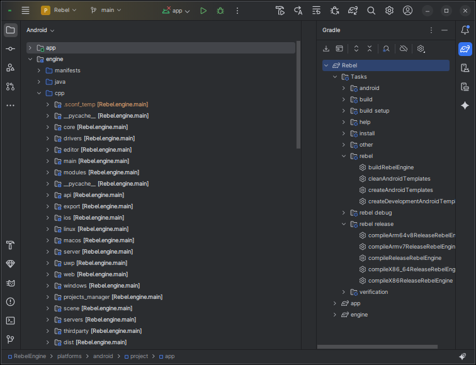Open Resource Manager tool window
This screenshot has height=365, width=476.
10,68
